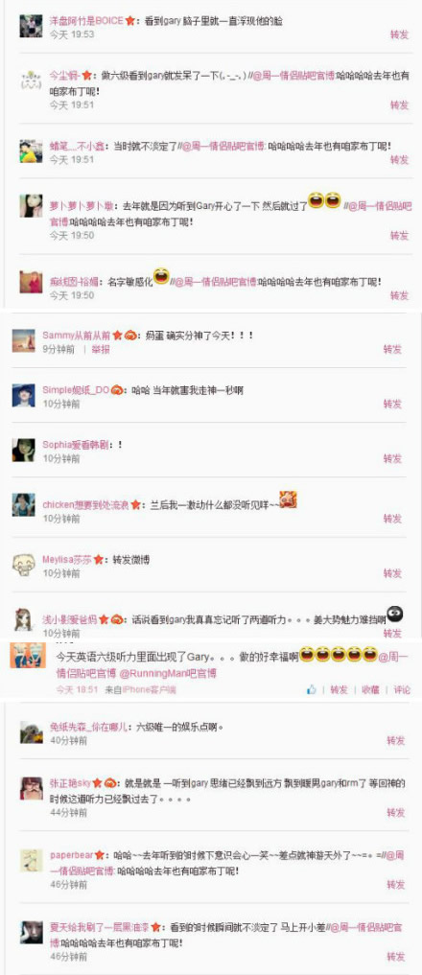Click 转发 next to main post's like icon
The width and height of the screenshot is (422, 975).
[x=340, y=689]
